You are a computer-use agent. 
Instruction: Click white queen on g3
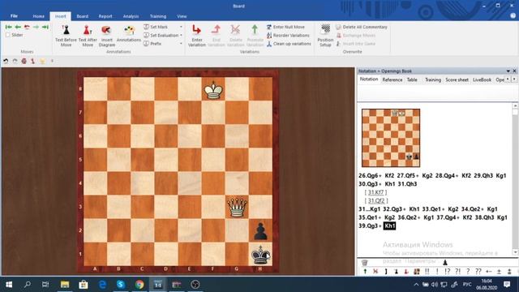point(237,207)
